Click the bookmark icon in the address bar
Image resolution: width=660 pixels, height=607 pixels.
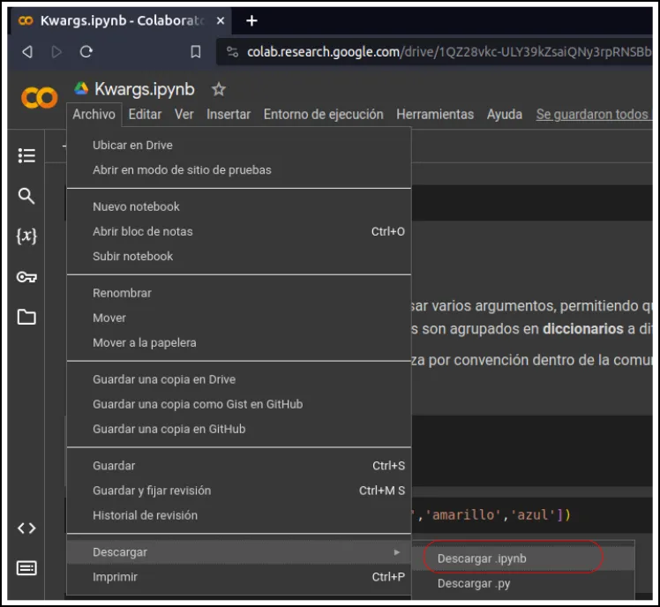pyautogui.click(x=196, y=52)
